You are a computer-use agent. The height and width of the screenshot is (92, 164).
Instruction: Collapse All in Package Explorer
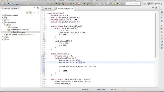coord(27,13)
